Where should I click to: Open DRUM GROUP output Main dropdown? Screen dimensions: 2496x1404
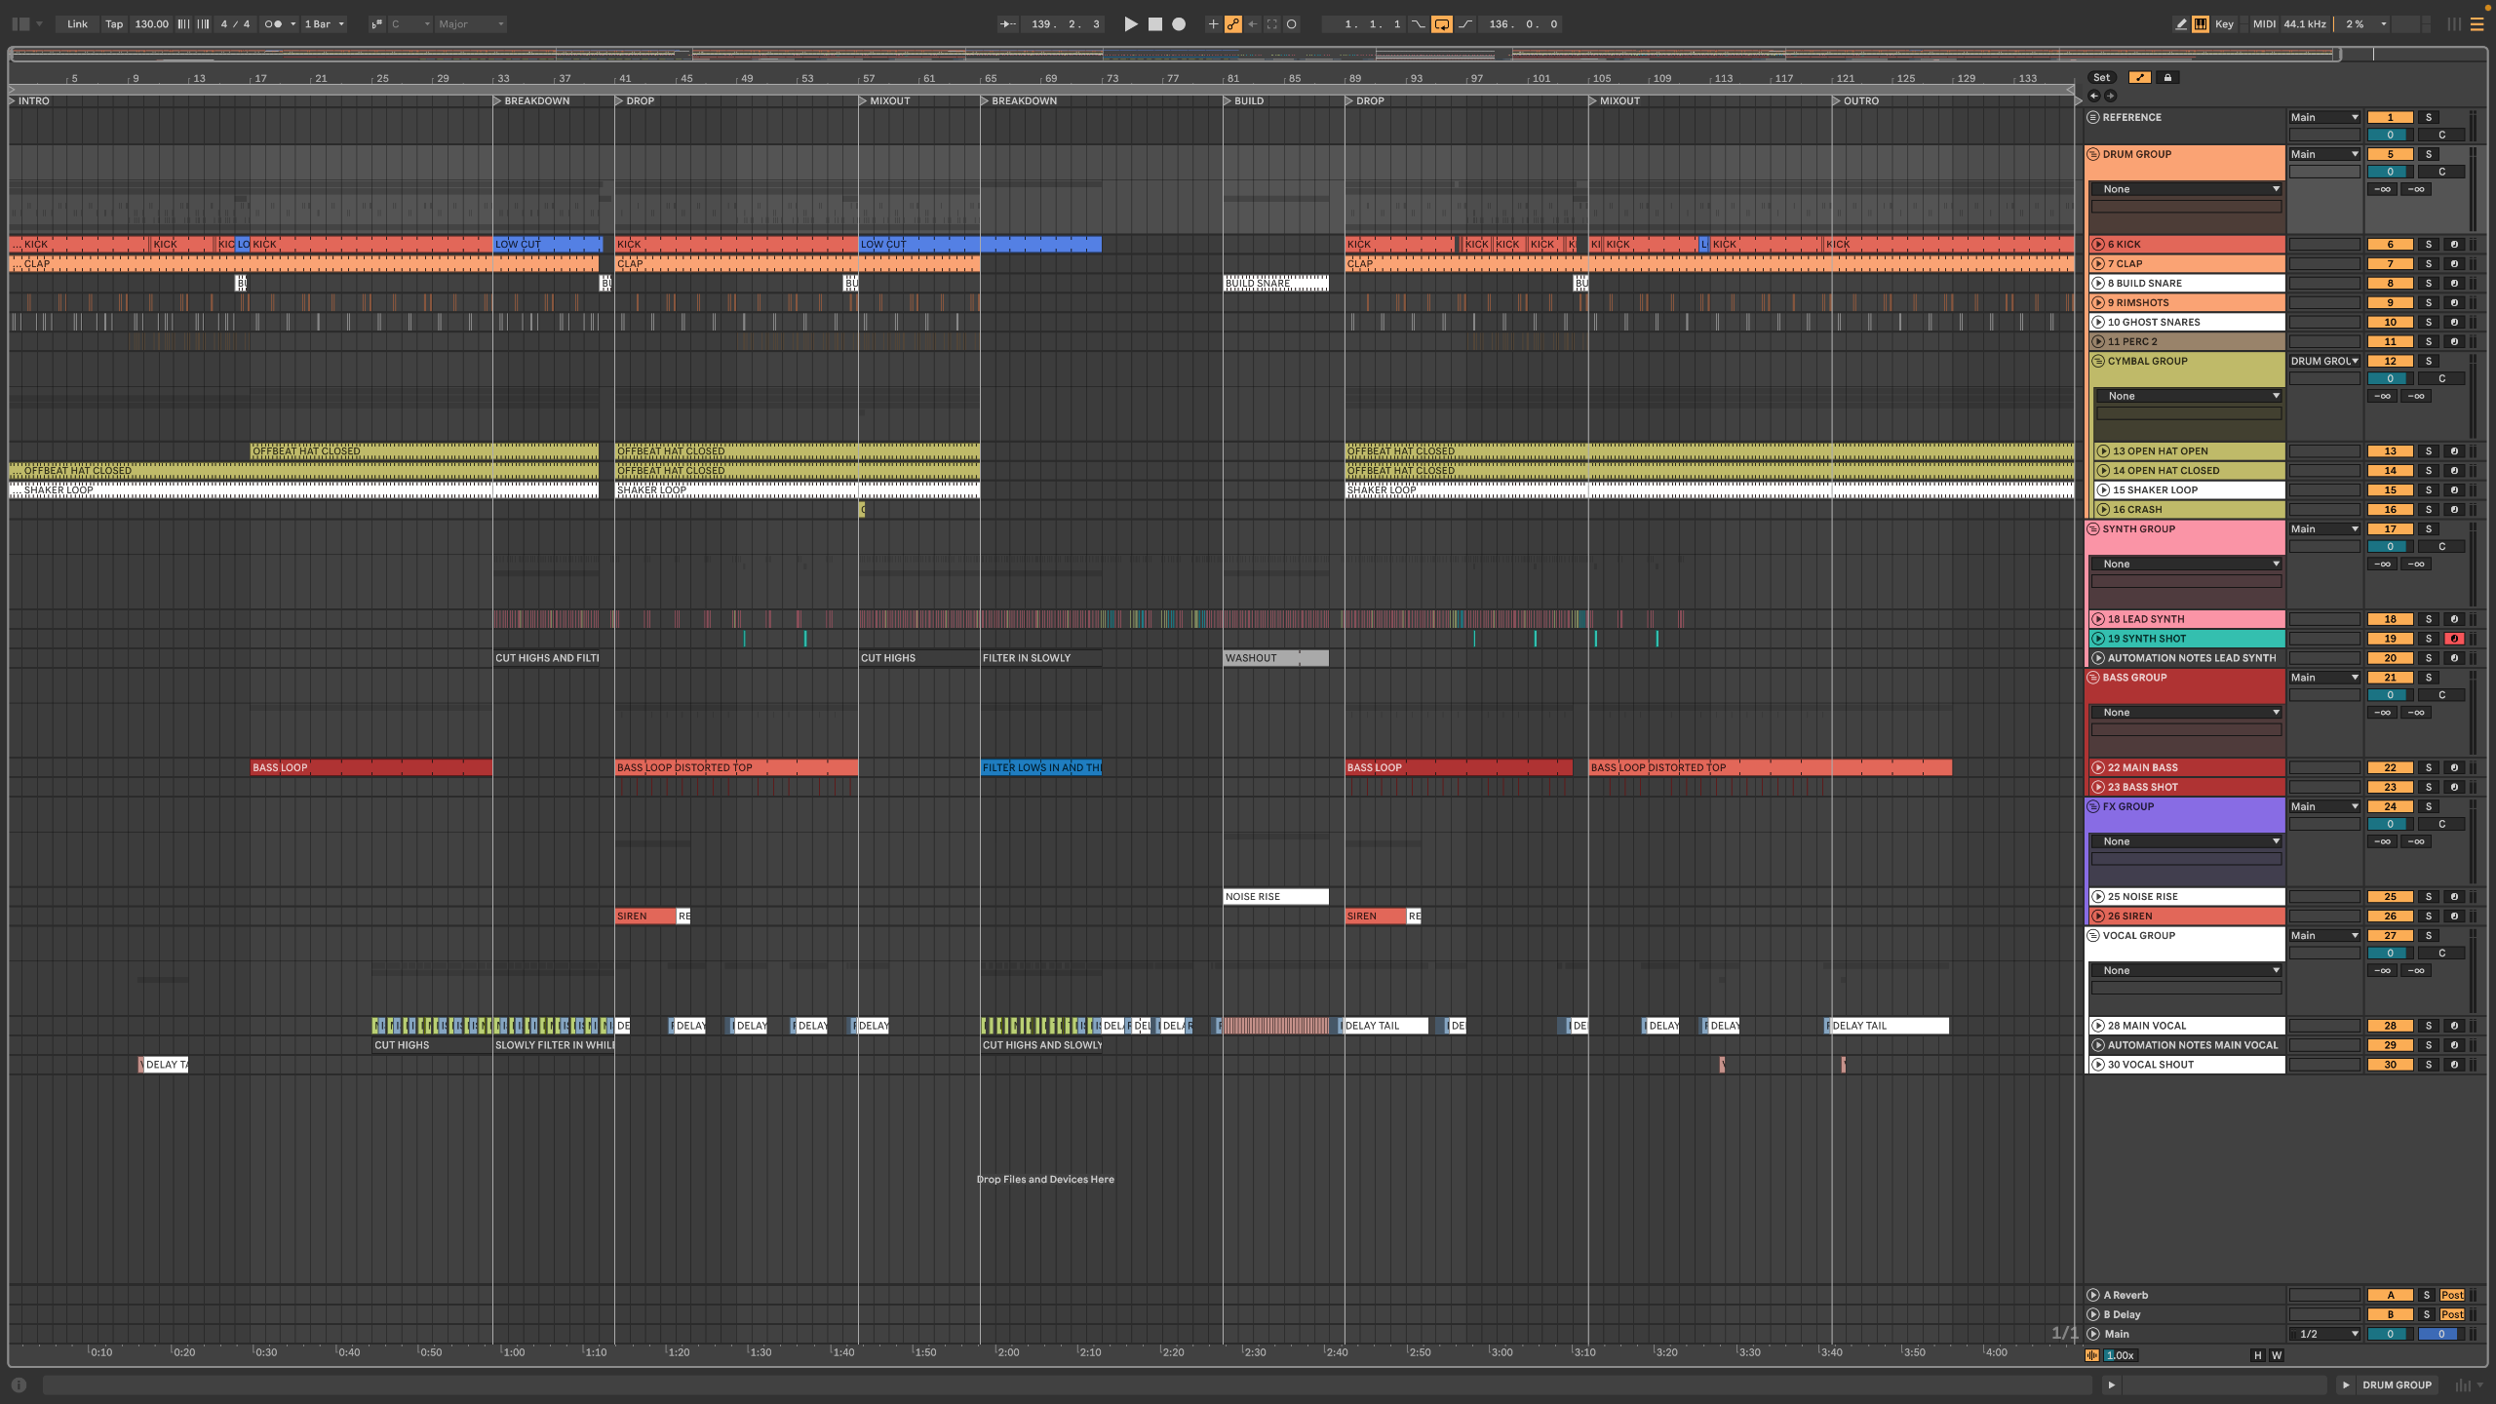[2324, 155]
